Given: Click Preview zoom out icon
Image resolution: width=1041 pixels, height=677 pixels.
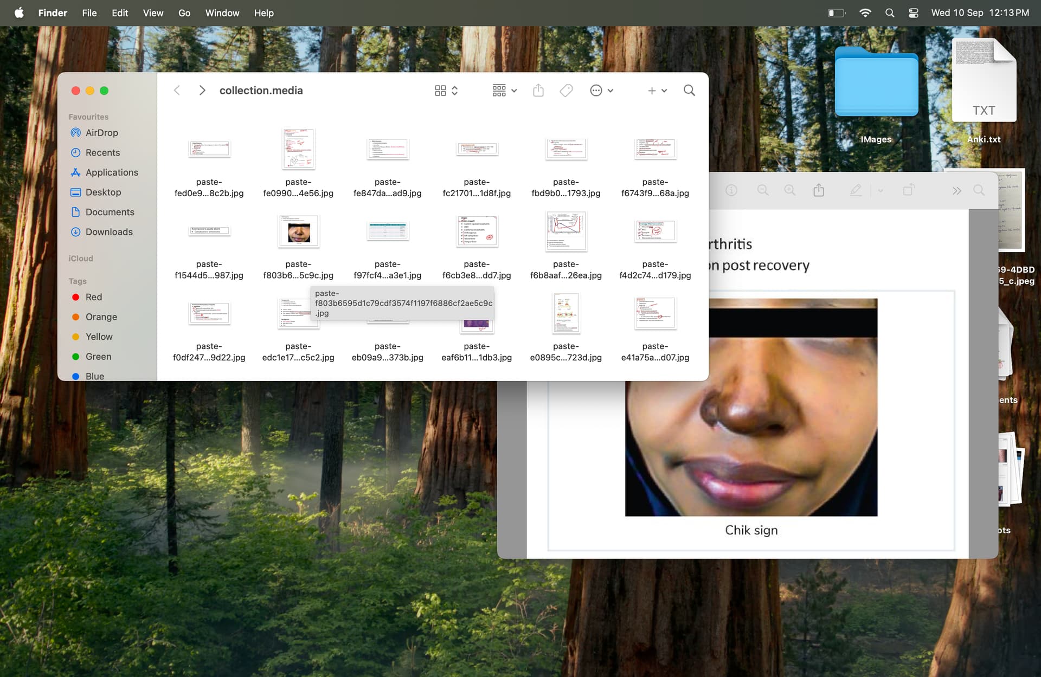Looking at the screenshot, I should tap(762, 190).
